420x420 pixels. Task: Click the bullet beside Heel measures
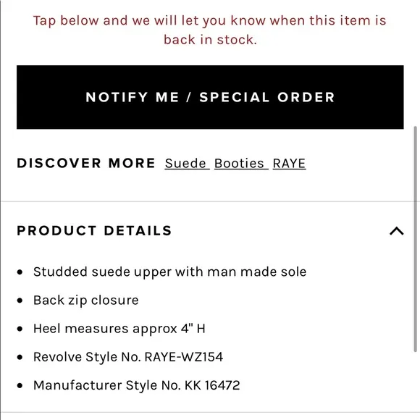pyautogui.click(x=20, y=329)
